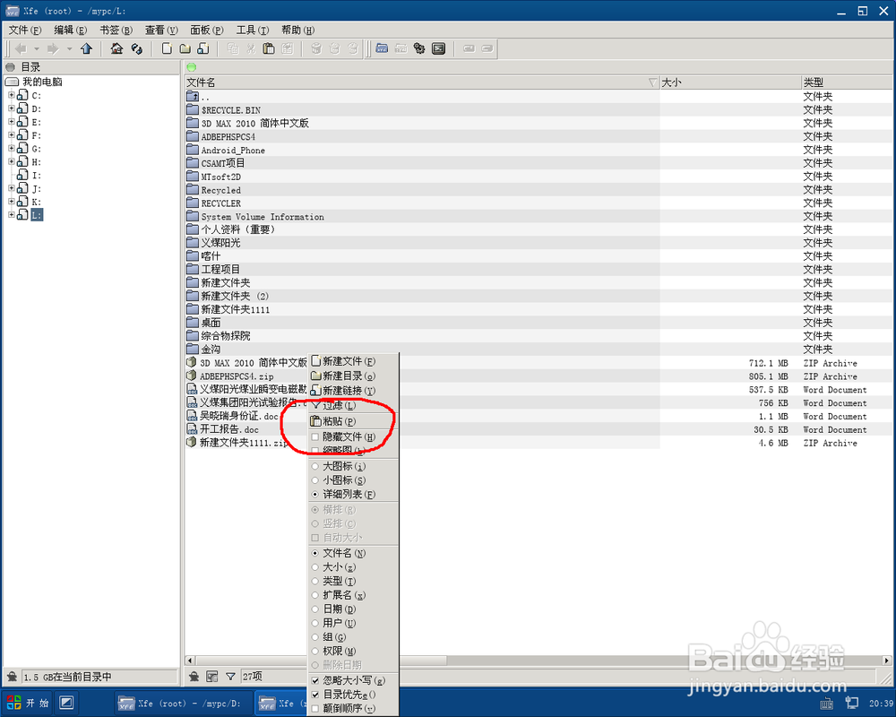Viewport: 896px width, 717px height.
Task: Click the greyed-out forward arrow in the toolbar
Action: pyautogui.click(x=53, y=48)
